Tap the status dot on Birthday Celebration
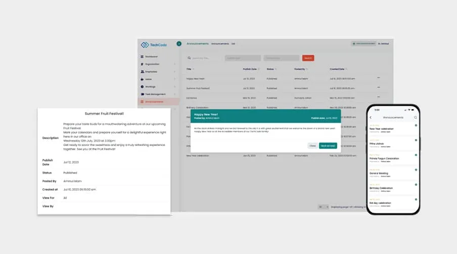This screenshot has width=457, height=254. [416, 185]
